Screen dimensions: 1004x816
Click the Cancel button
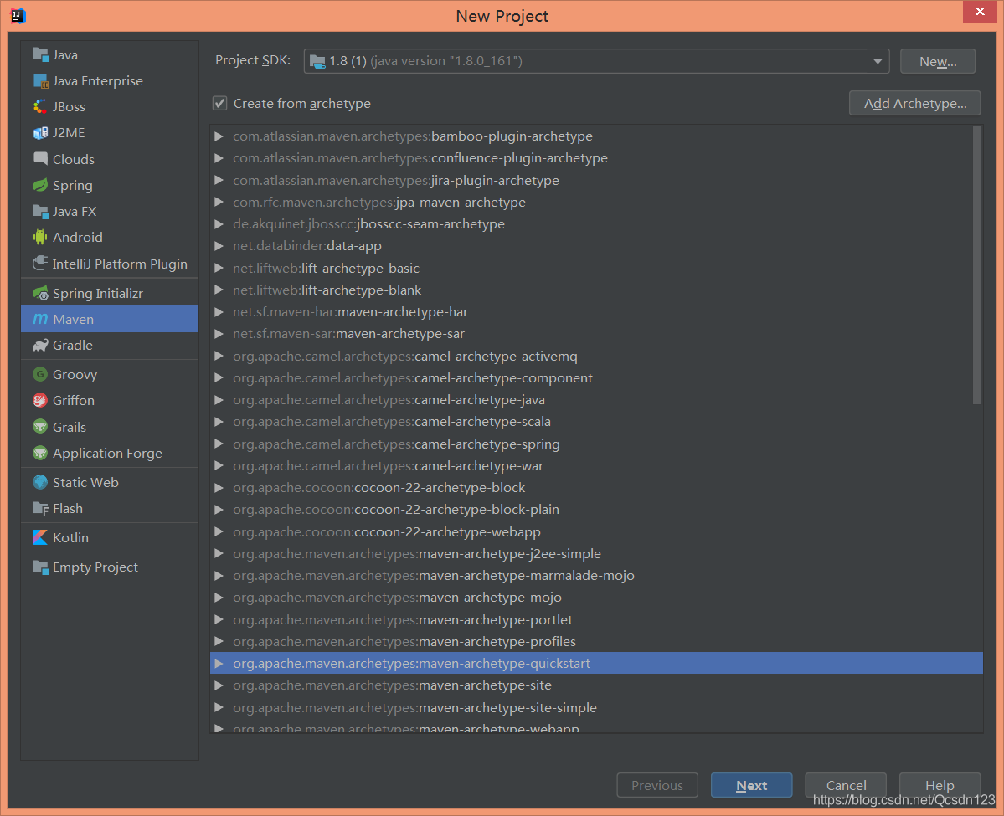846,785
